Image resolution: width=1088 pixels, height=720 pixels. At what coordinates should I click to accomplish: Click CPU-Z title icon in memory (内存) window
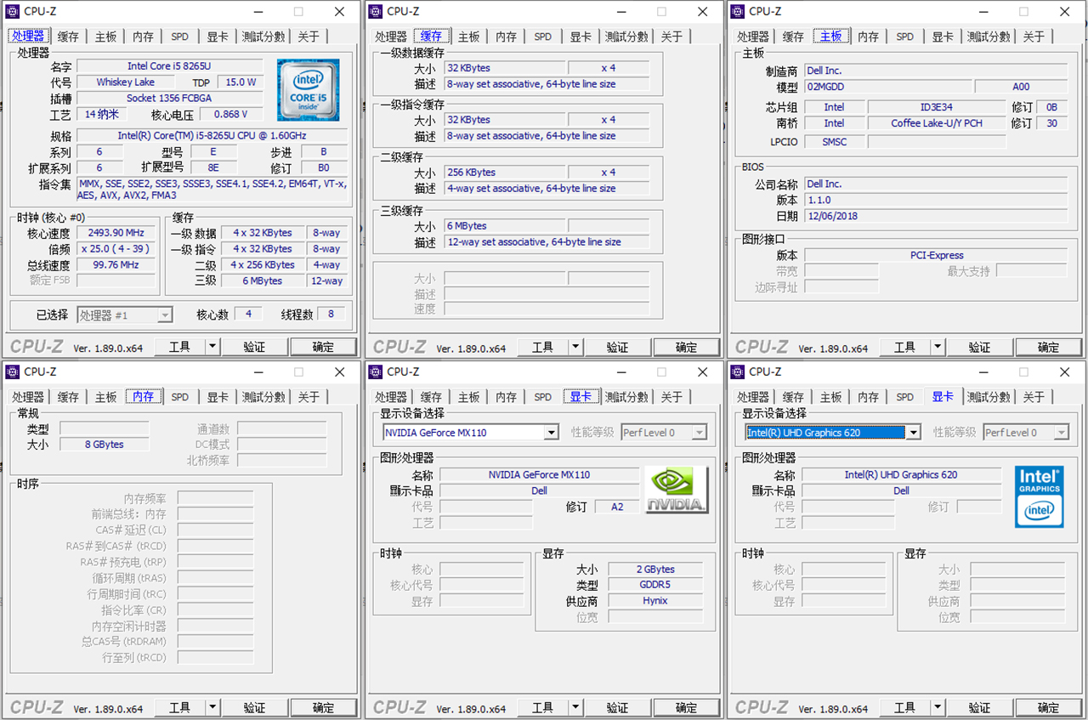coord(13,371)
